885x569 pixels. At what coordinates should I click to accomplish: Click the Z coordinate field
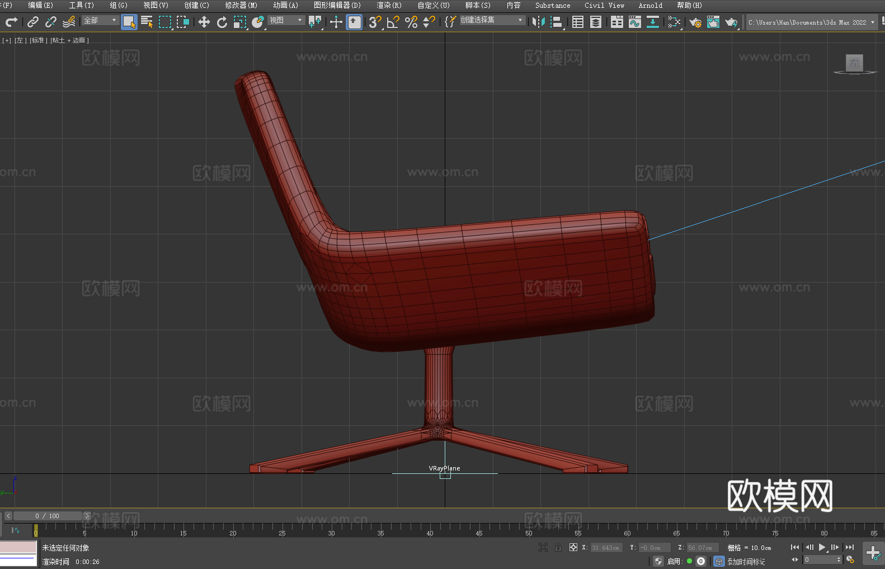[702, 548]
